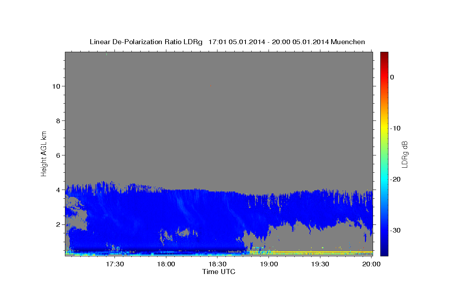Click the orange outlier pixel near 10 km

pyautogui.click(x=211, y=86)
